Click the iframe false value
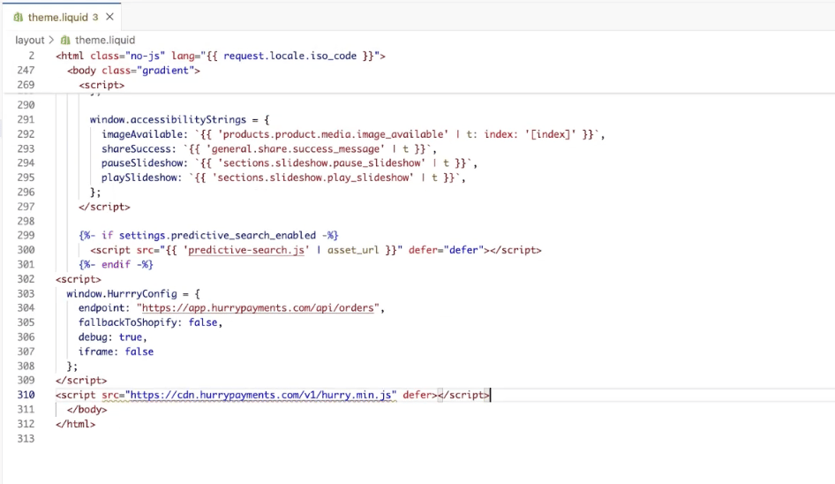 [x=139, y=352]
